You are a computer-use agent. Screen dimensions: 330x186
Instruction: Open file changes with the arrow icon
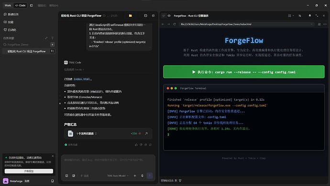[x=146, y=133]
